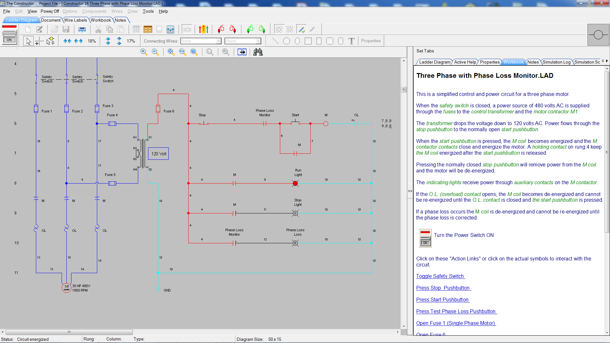610x343 pixels.
Task: Open the Tools menu
Action: pyautogui.click(x=148, y=11)
